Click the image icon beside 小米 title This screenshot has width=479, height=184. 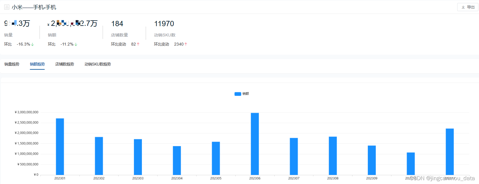point(7,7)
